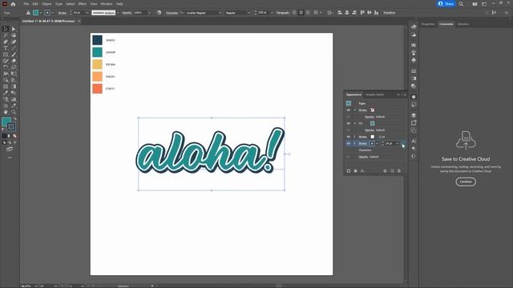The height and width of the screenshot is (288, 513).
Task: Expand the 12 pt Stroke row
Action: 354,137
